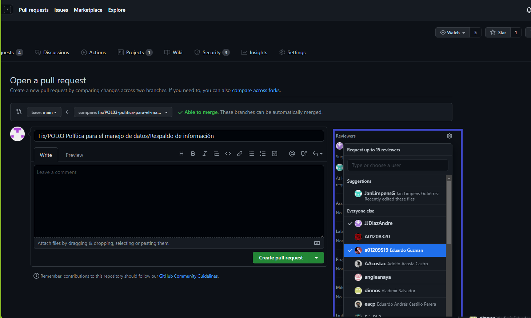The image size is (531, 318).
Task: Click the pull request title field
Action: (x=179, y=136)
